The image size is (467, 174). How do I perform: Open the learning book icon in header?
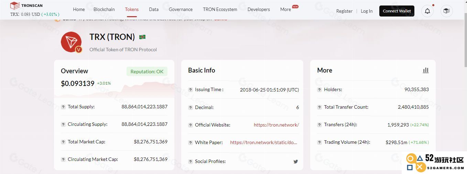tap(446, 11)
